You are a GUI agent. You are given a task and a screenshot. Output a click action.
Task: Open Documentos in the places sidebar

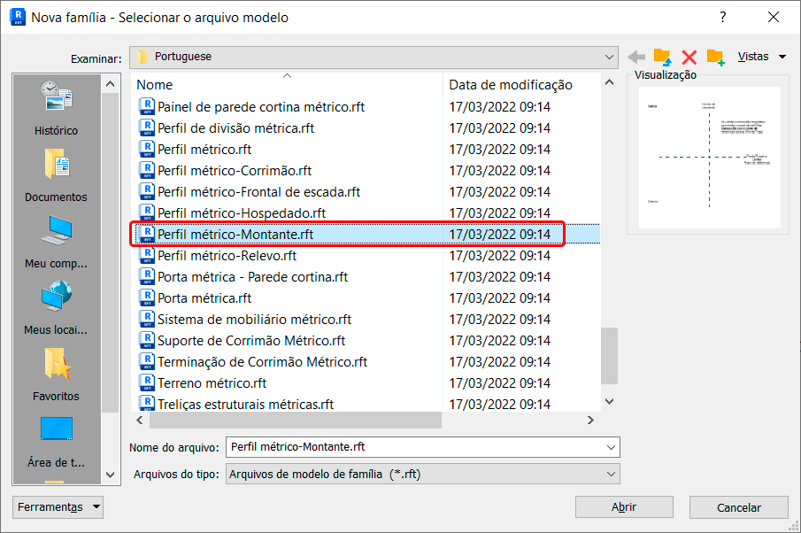pyautogui.click(x=56, y=174)
